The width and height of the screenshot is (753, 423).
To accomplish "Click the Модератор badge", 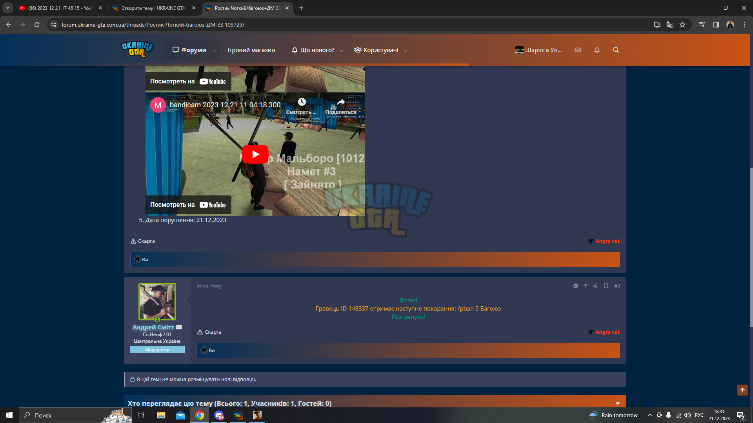I will (157, 350).
